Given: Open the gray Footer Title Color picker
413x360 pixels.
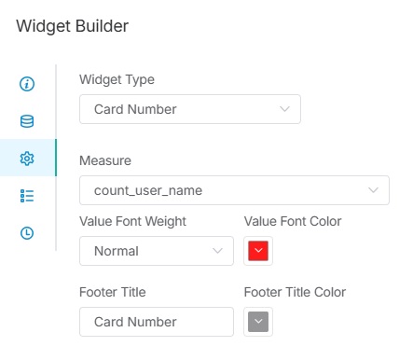Looking at the screenshot, I should (x=258, y=322).
